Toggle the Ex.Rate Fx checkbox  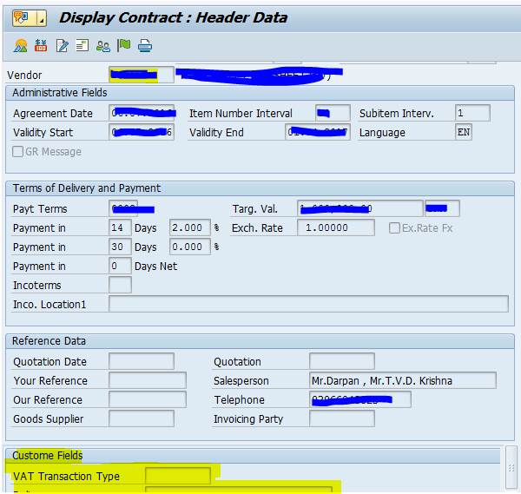point(394,227)
